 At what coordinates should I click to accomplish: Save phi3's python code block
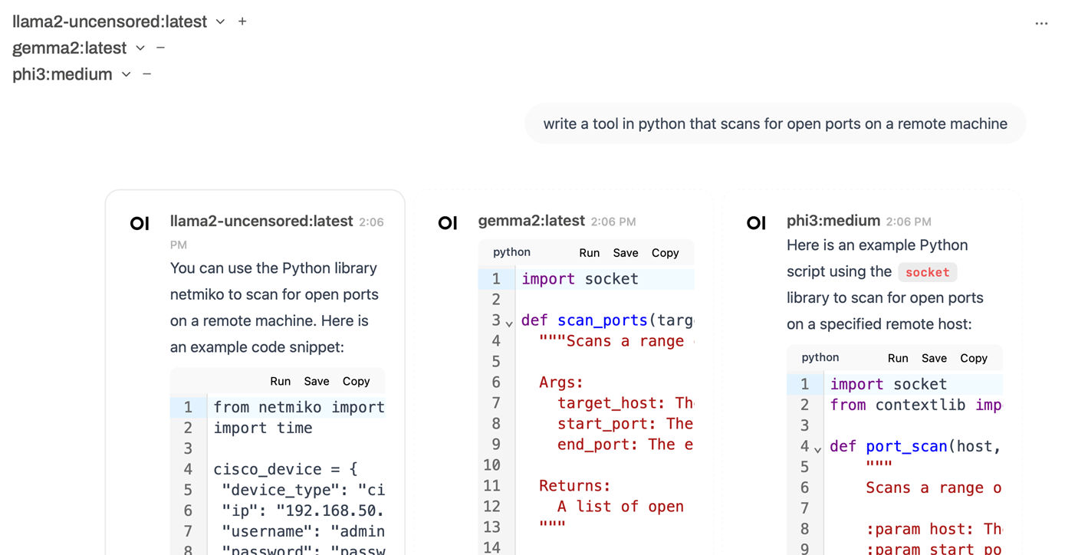(934, 357)
